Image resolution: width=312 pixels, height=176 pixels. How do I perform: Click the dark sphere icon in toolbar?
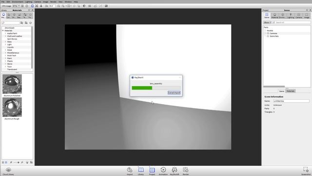point(84,6)
